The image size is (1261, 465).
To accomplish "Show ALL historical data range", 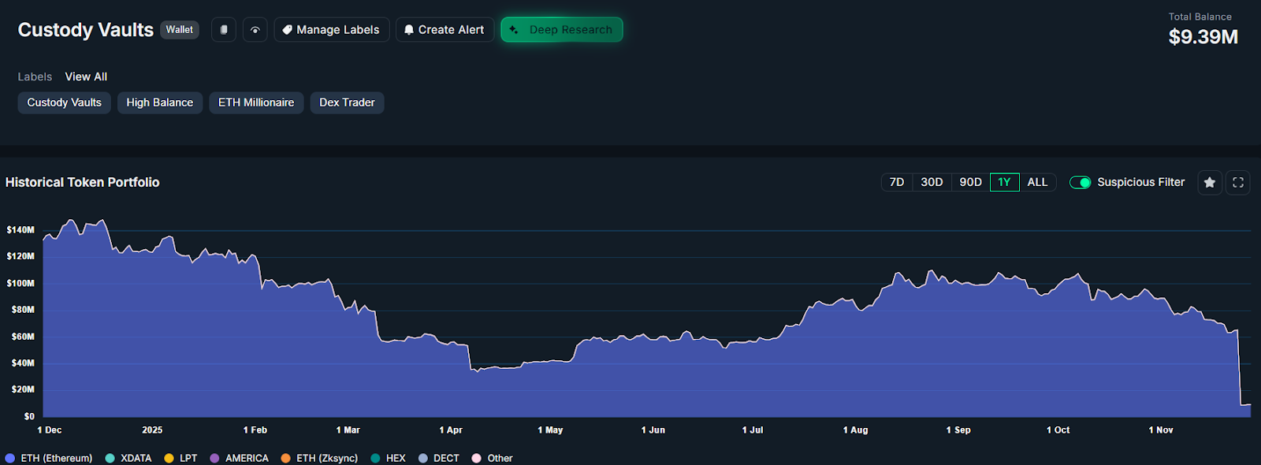I will [x=1037, y=182].
